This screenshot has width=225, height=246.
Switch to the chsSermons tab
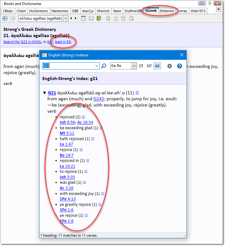38,11
